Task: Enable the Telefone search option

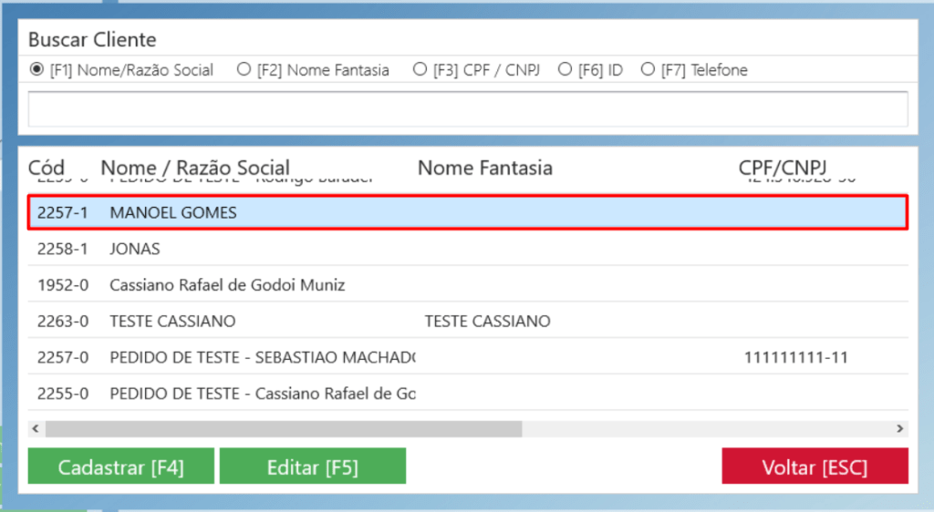Action: pyautogui.click(x=648, y=69)
